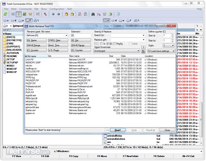206x161 pixels.
Task: Open the Digits dropdown
Action: pos(169,46)
